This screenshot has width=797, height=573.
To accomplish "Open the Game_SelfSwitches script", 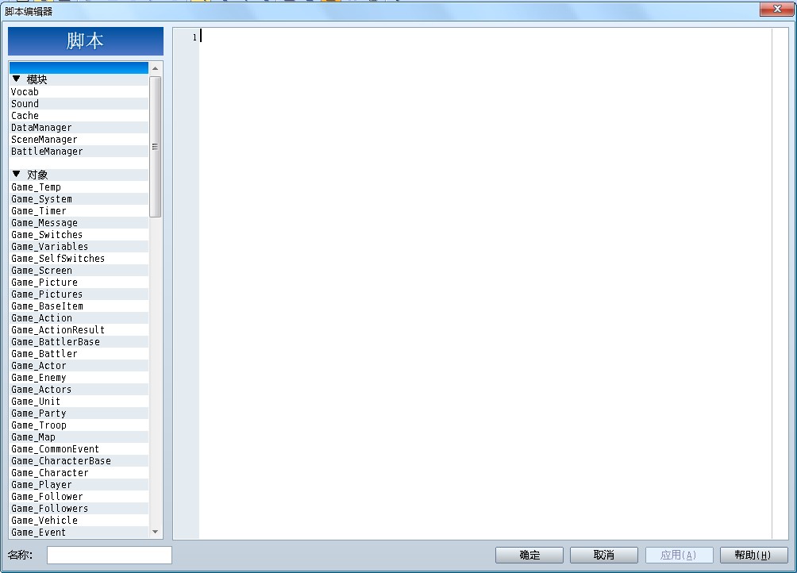I will 79,259.
